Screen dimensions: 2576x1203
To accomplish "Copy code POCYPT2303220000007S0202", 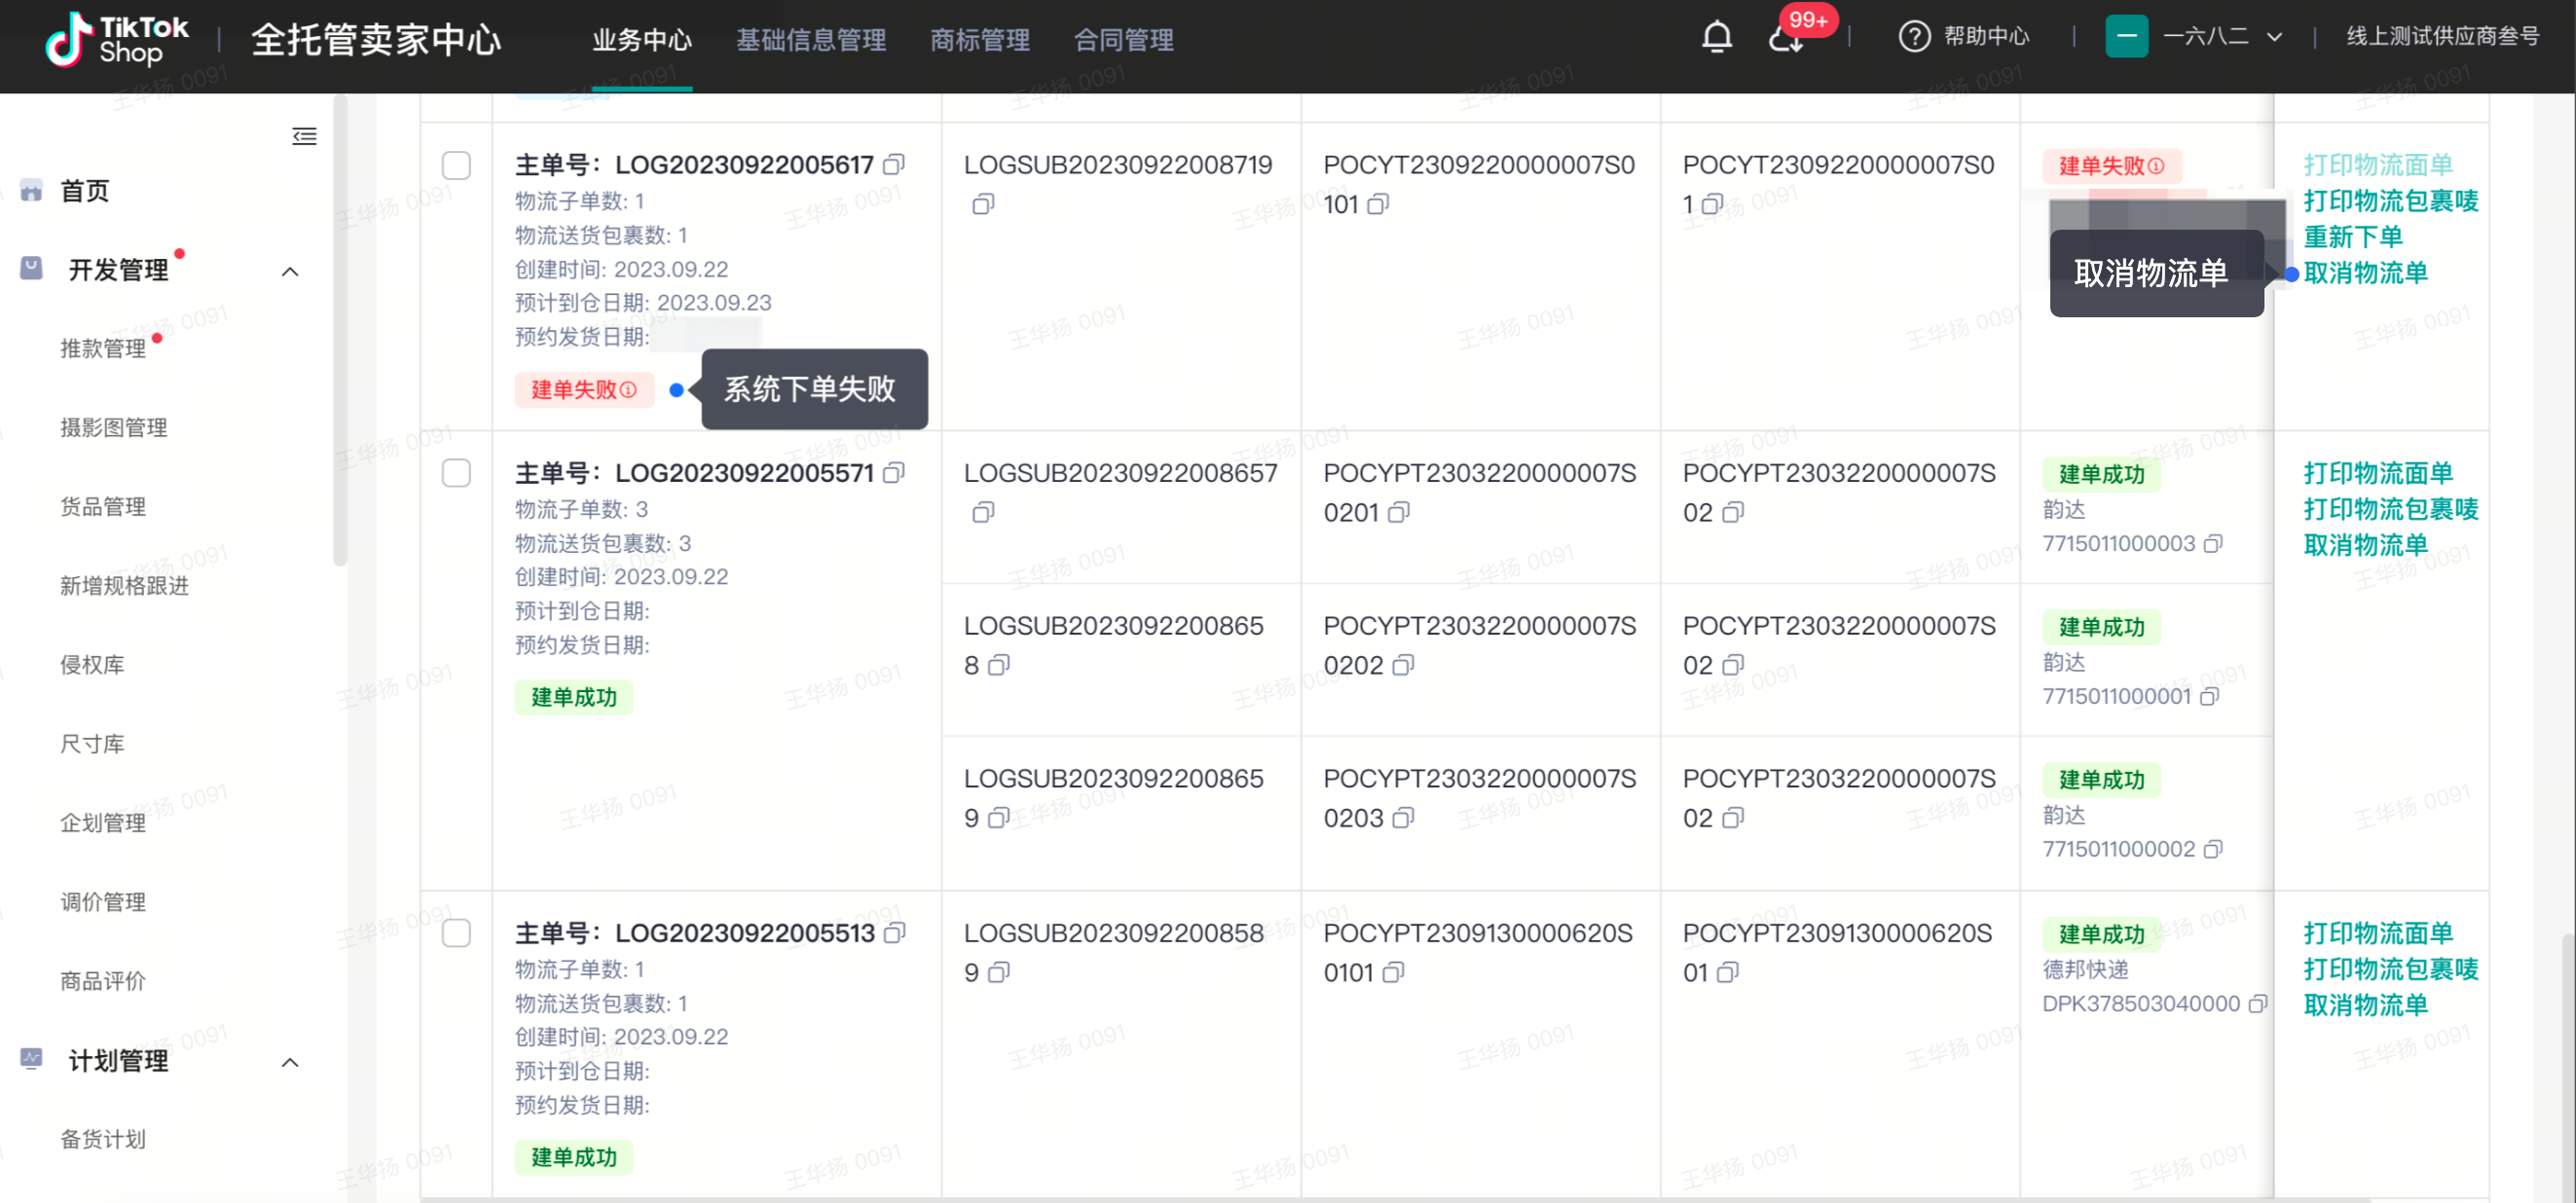I will 1403,665.
